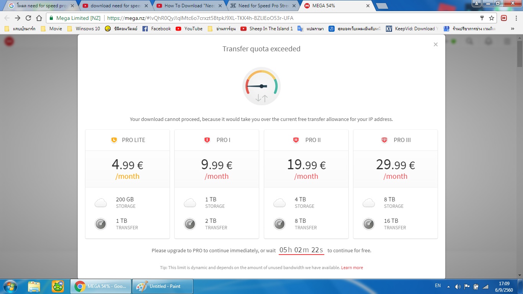The width and height of the screenshot is (523, 294).
Task: Switch to the How To Download YouTube tab
Action: click(x=189, y=6)
